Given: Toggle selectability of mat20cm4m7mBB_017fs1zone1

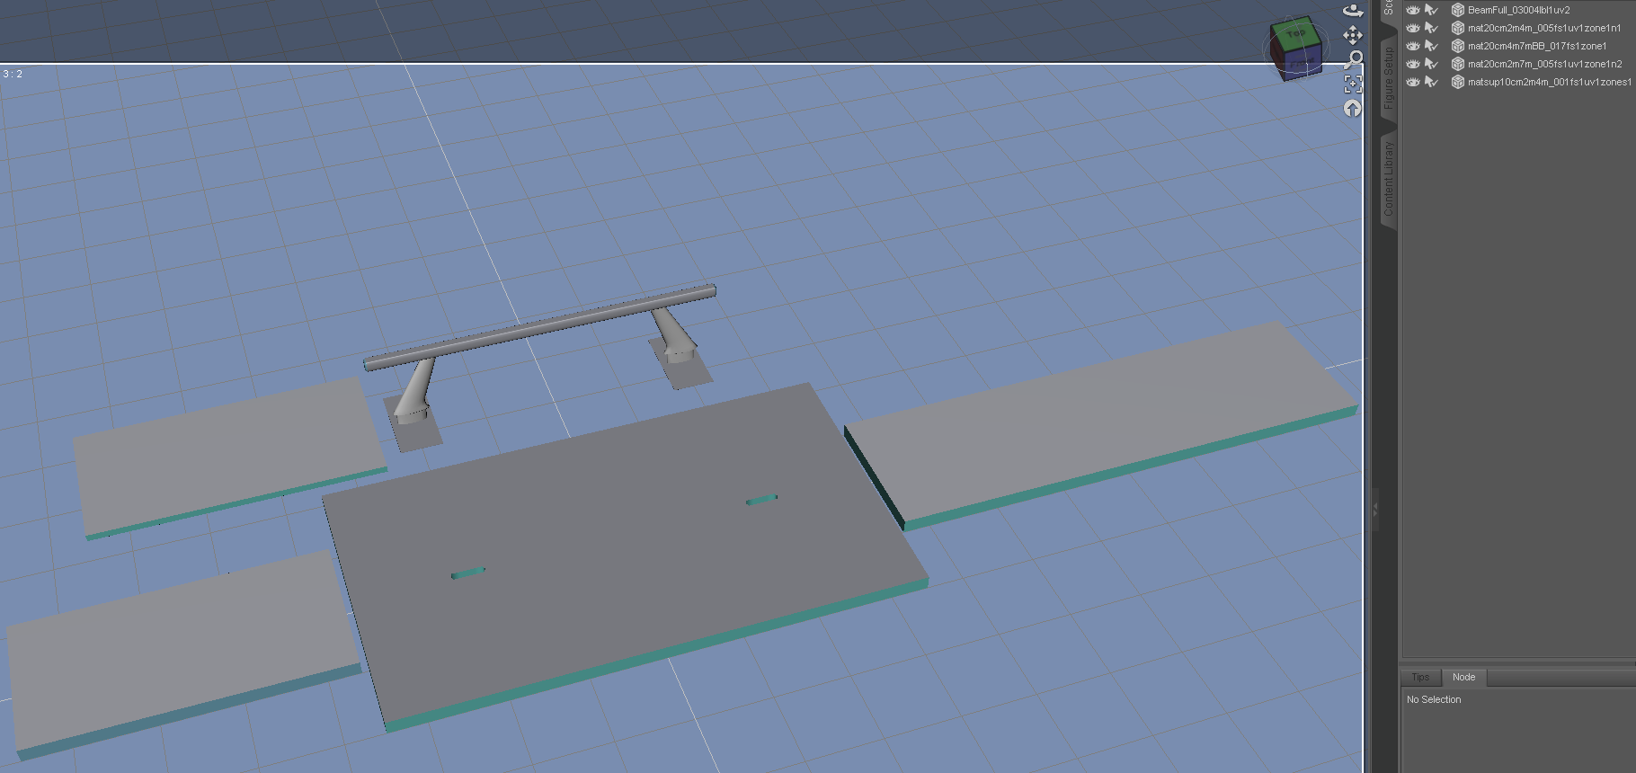Looking at the screenshot, I should [x=1432, y=46].
